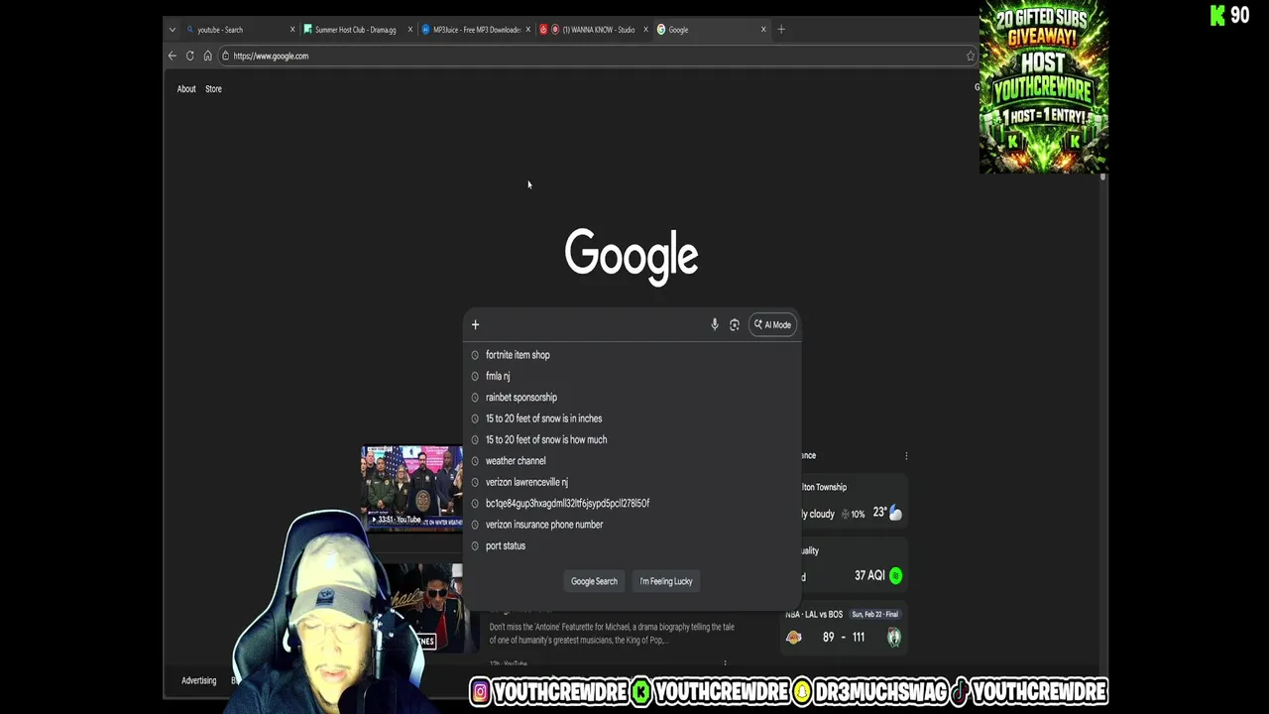
Task: Close the 'Summer Host Club' tab
Action: (409, 30)
